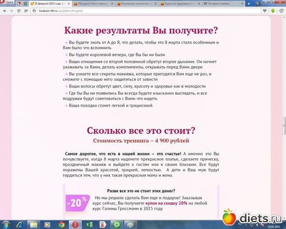Click bullet about 'Ваши волосы обретут цвет'
286x229 pixels.
tap(137, 86)
